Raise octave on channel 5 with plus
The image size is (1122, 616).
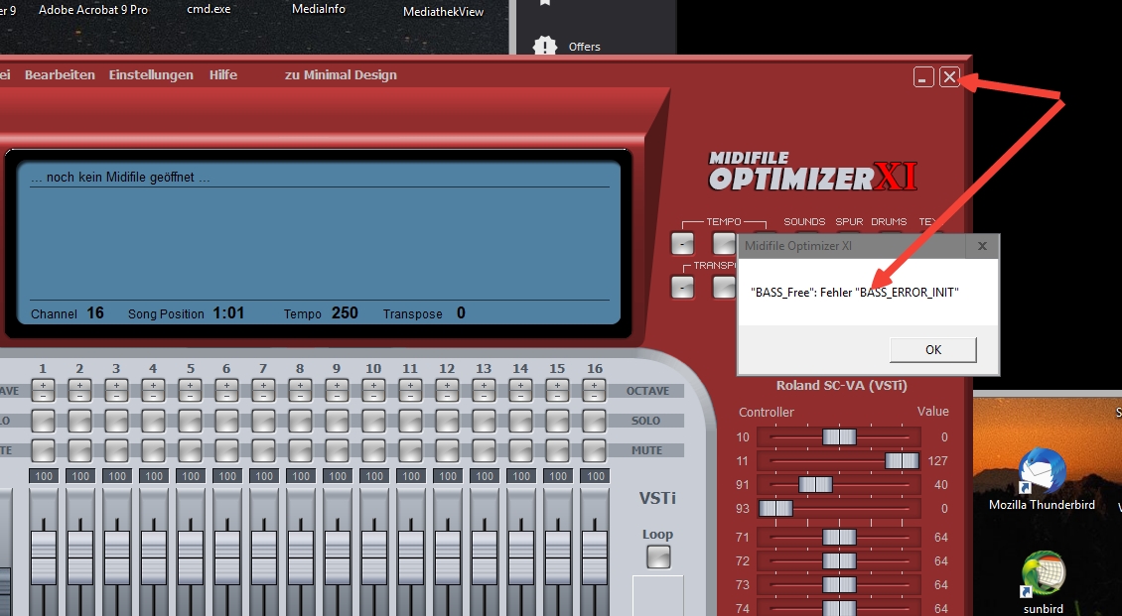(x=191, y=385)
